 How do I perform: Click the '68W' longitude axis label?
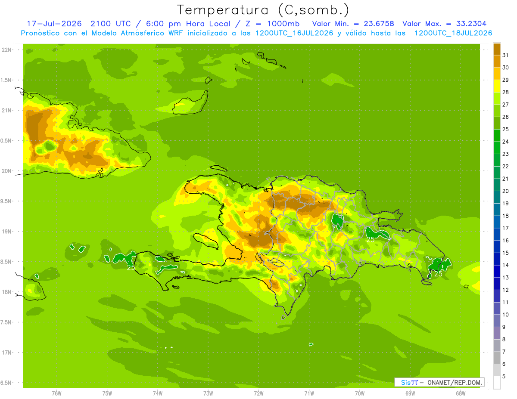pos(461,393)
